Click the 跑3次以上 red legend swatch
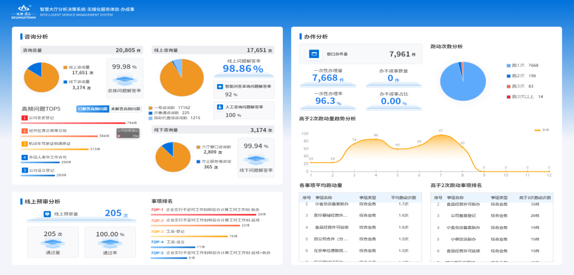Viewport: 574px width, 275px height. tap(509, 97)
